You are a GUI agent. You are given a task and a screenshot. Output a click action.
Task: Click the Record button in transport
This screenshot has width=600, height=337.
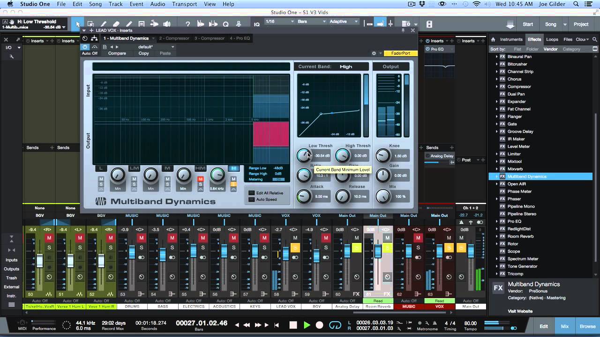coord(320,325)
